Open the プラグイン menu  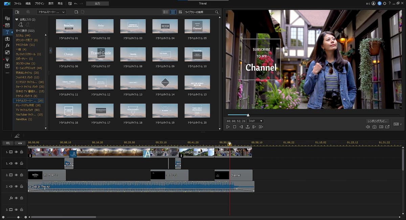click(x=39, y=3)
